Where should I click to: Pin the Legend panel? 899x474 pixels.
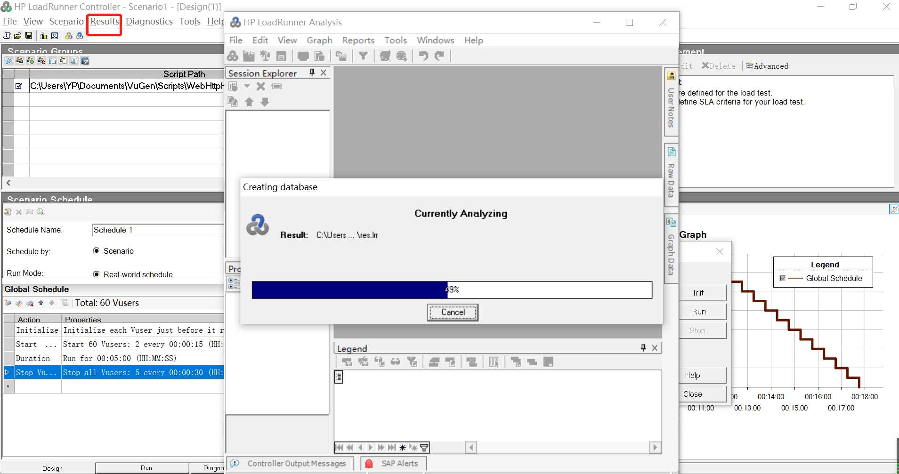[643, 348]
